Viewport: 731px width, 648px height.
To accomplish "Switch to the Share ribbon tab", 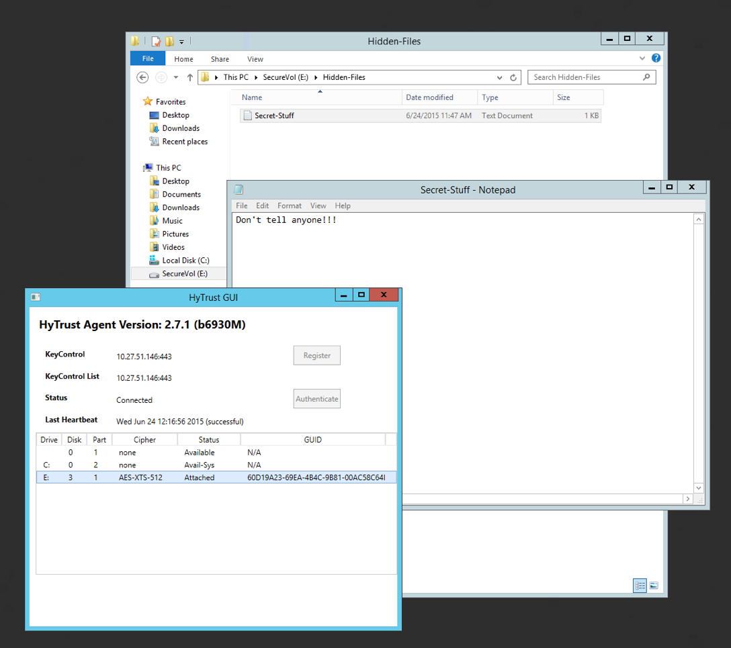I will point(220,59).
